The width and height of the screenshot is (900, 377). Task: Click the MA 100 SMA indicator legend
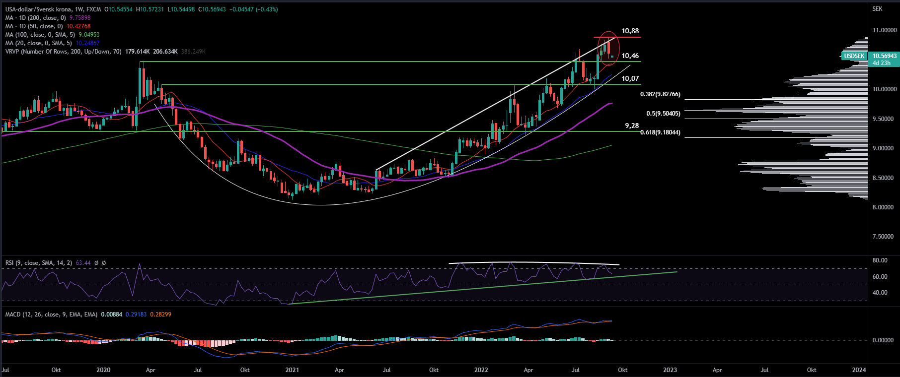[41, 35]
